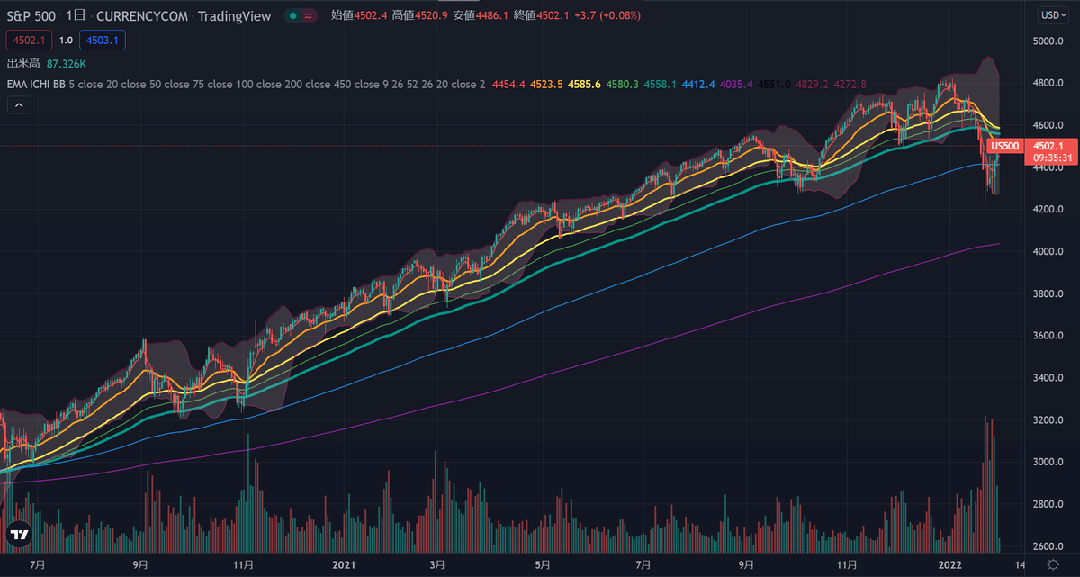Click the 5月 time axis label
This screenshot has width=1080, height=577.
point(541,563)
